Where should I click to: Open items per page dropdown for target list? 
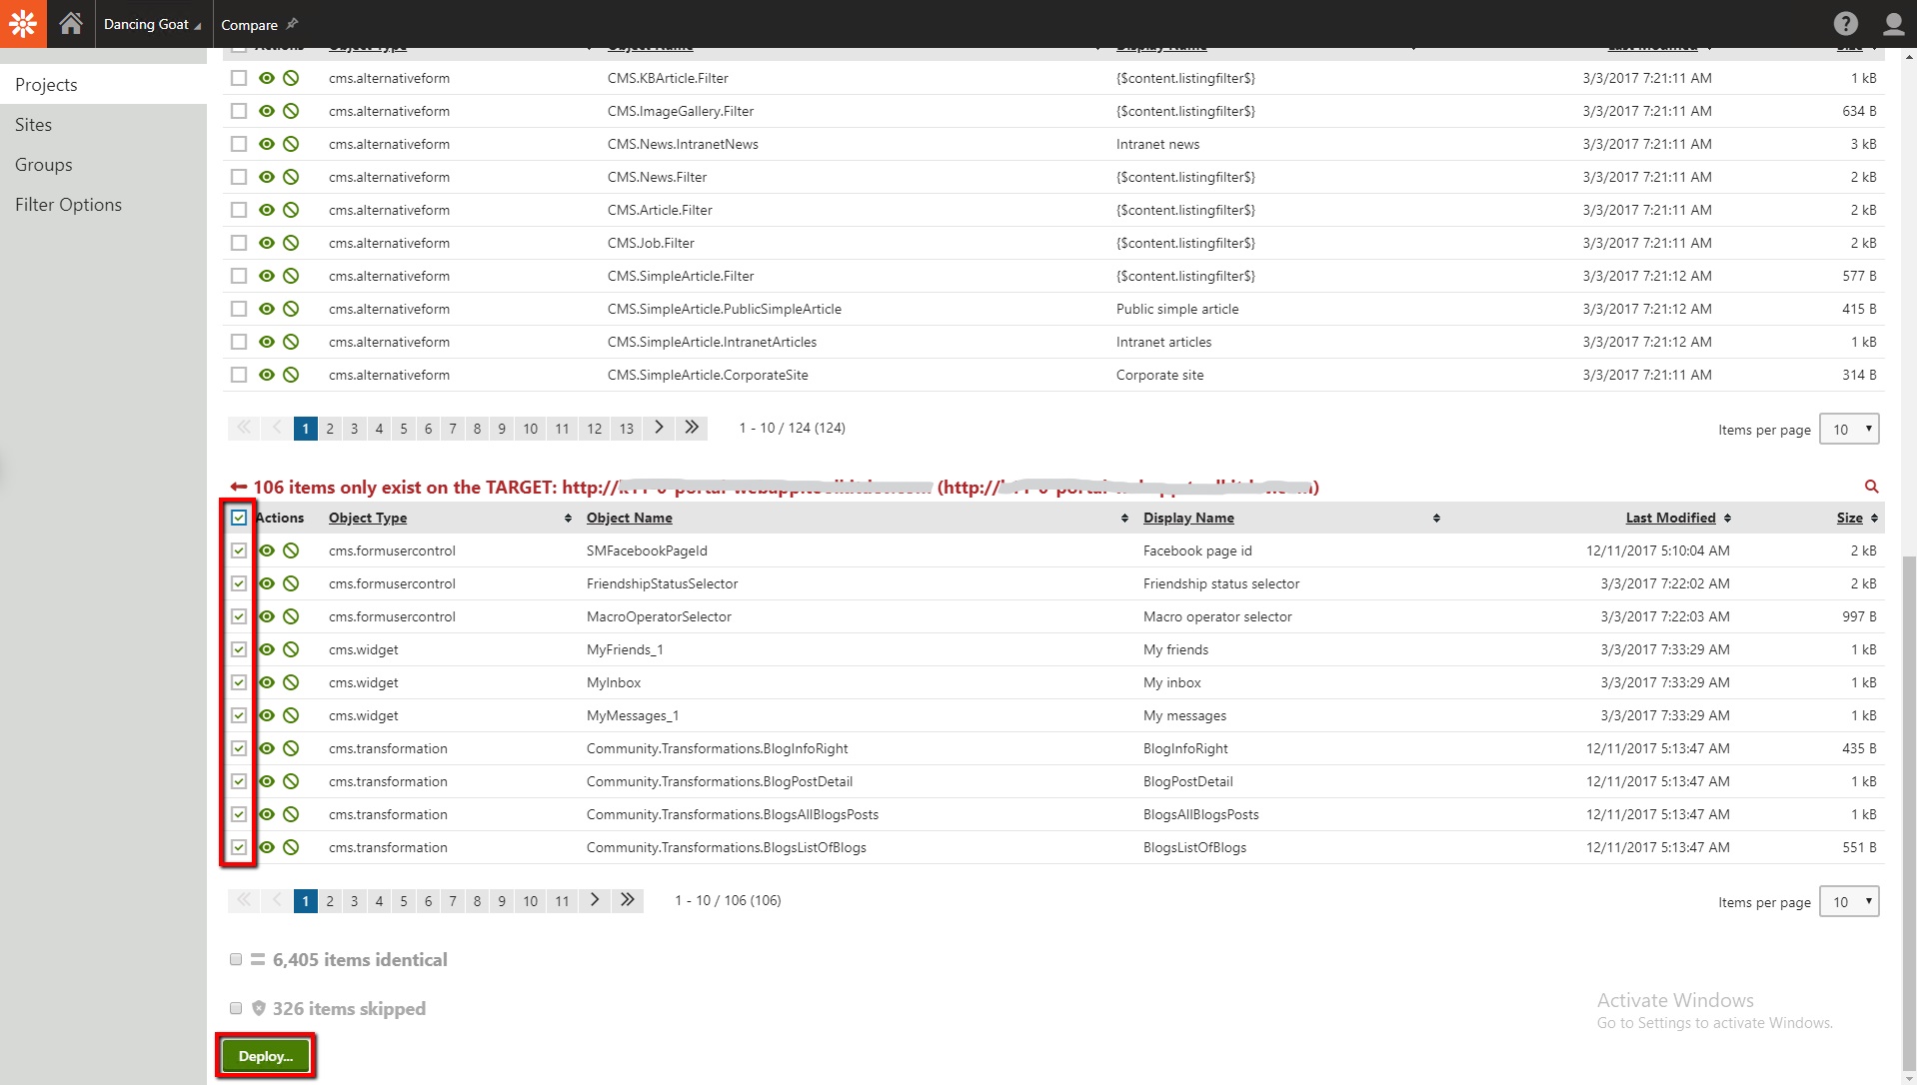click(1849, 901)
